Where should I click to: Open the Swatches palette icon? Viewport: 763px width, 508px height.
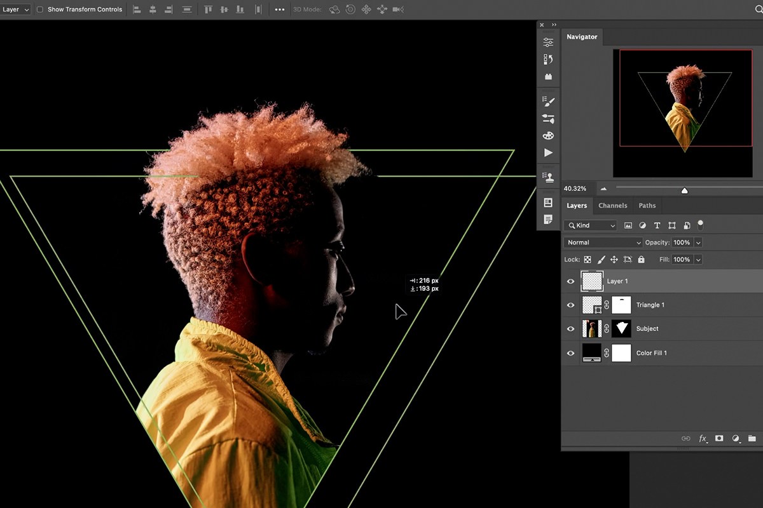(x=548, y=135)
